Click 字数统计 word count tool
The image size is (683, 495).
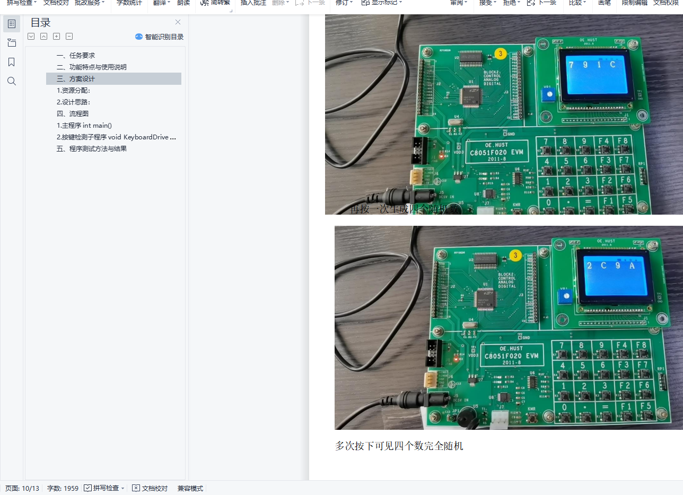pos(129,3)
